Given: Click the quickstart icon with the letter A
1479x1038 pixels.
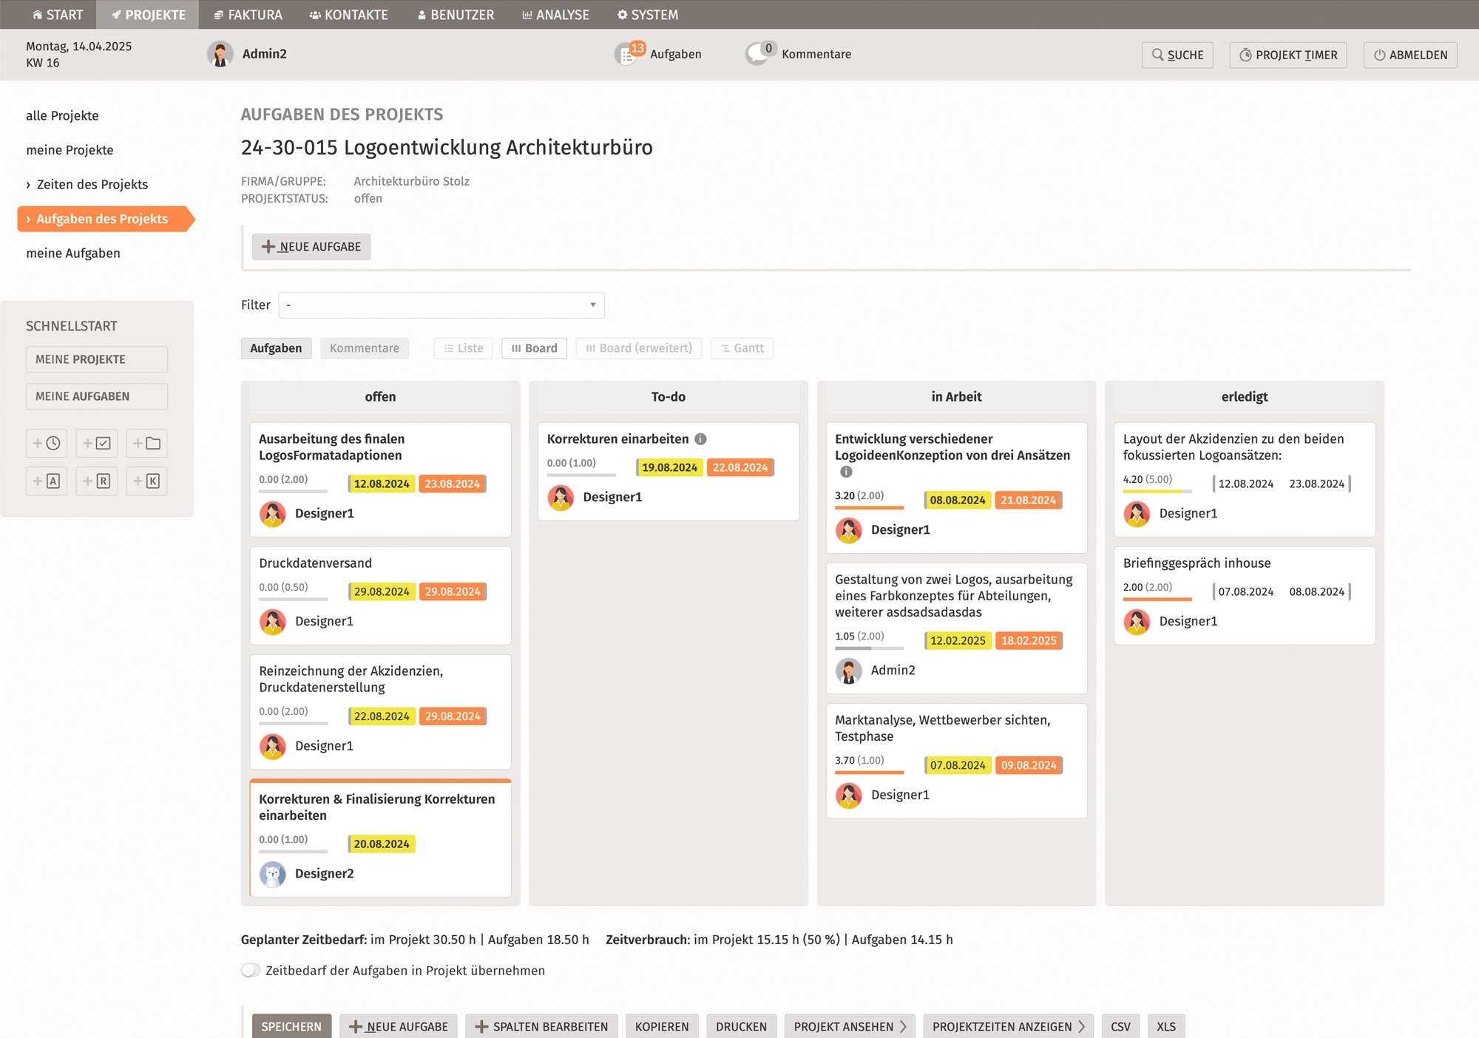Looking at the screenshot, I should click(47, 481).
